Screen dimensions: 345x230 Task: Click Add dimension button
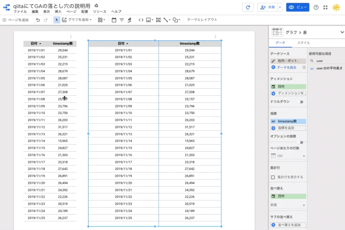pyautogui.click(x=288, y=93)
